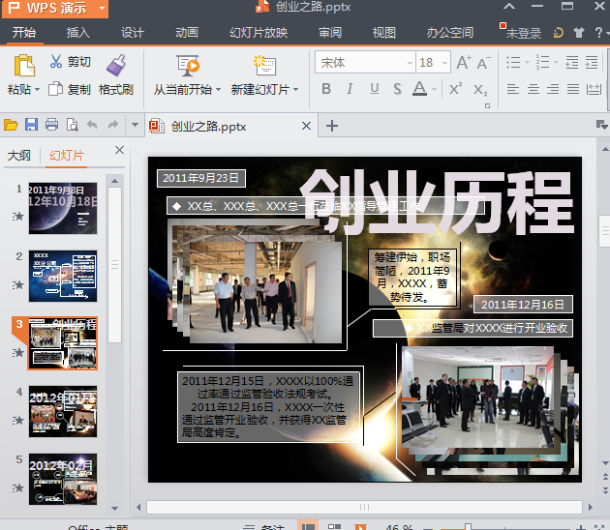
Task: Start slideshow from current slide icon
Action: click(188, 65)
